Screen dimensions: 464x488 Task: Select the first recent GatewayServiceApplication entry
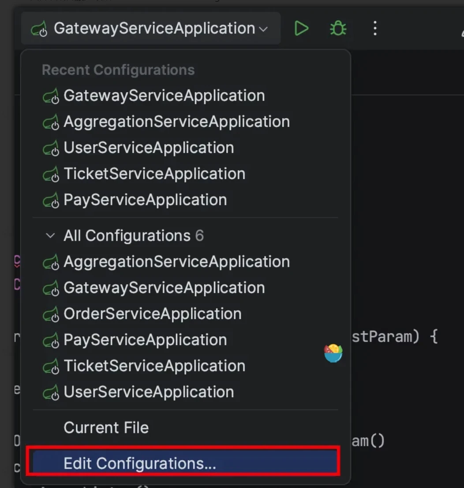164,96
